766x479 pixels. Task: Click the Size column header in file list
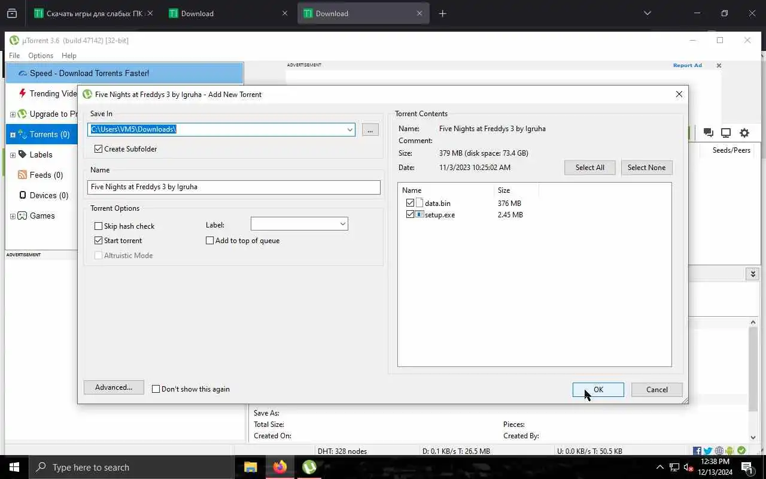[x=516, y=190]
